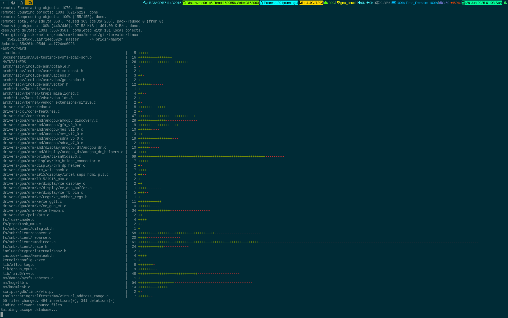Click the network download arrow icon
Viewport: 508px width, 318px height.
[x=360, y=3]
